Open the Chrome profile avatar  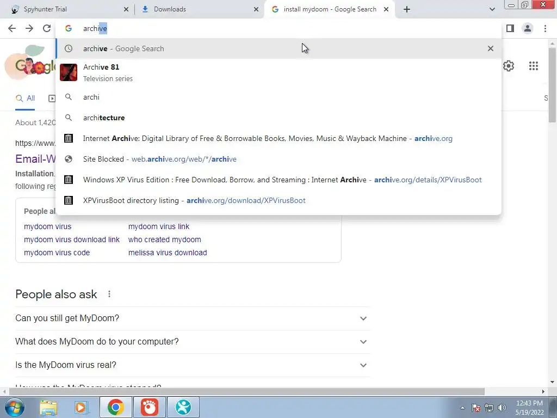pyautogui.click(x=528, y=28)
